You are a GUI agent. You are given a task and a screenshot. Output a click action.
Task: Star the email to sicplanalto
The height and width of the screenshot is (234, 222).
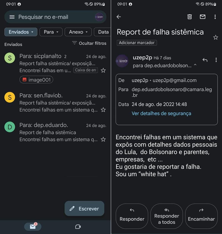point(103,71)
